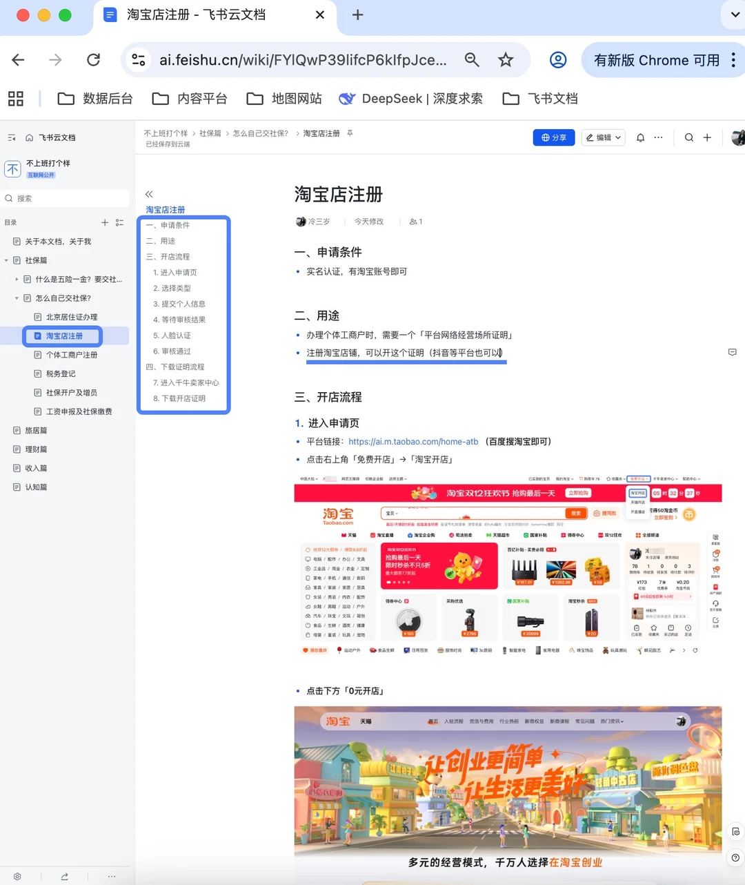Bookmark this page with star icon

click(x=506, y=60)
